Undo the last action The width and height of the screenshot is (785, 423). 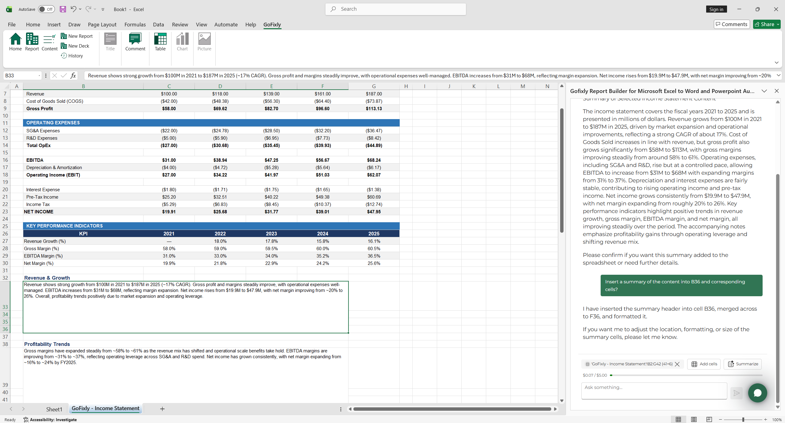73,9
